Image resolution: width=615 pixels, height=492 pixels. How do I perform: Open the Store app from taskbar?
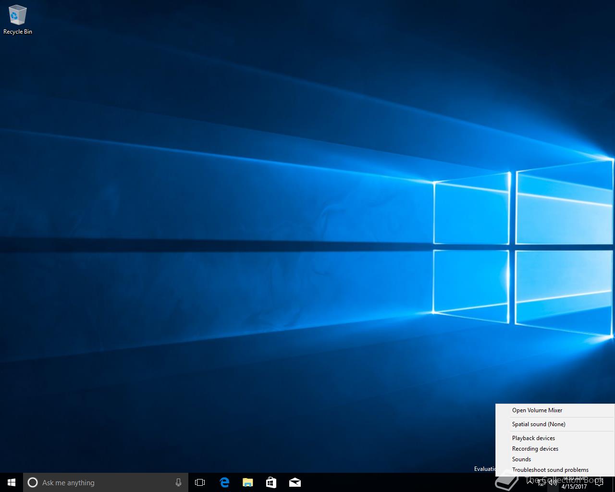pos(271,482)
